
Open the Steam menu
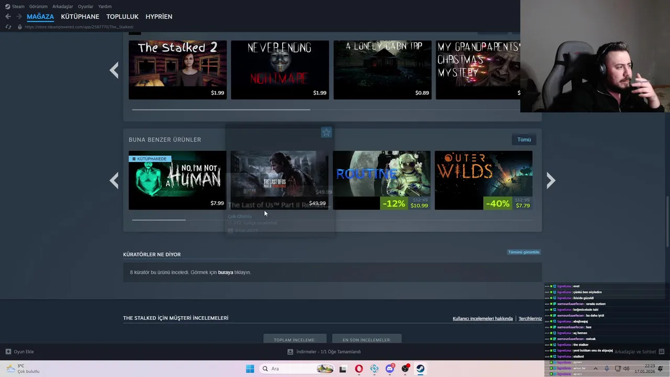[x=15, y=6]
